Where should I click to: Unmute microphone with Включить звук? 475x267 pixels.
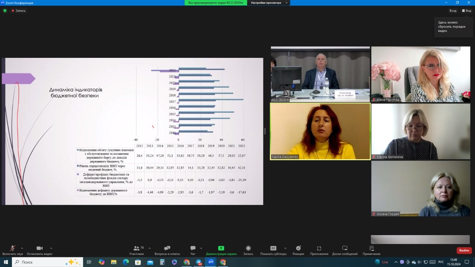click(x=13, y=251)
